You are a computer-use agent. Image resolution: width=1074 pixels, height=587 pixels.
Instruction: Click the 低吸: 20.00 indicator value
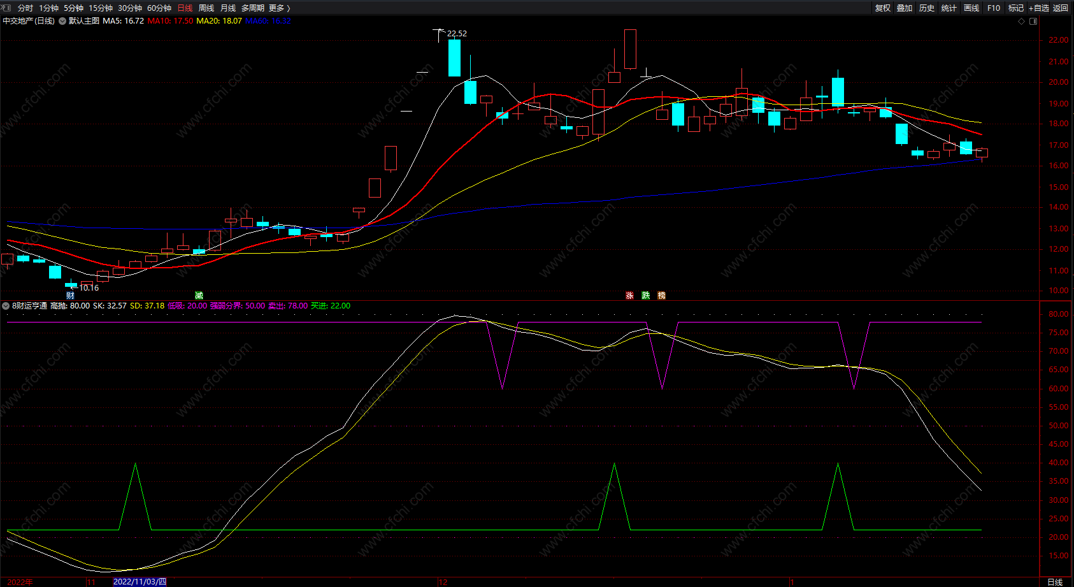tap(187, 306)
